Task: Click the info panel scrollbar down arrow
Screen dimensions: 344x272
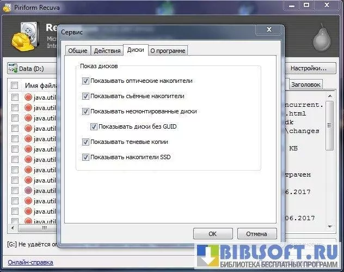Action: click(x=329, y=225)
